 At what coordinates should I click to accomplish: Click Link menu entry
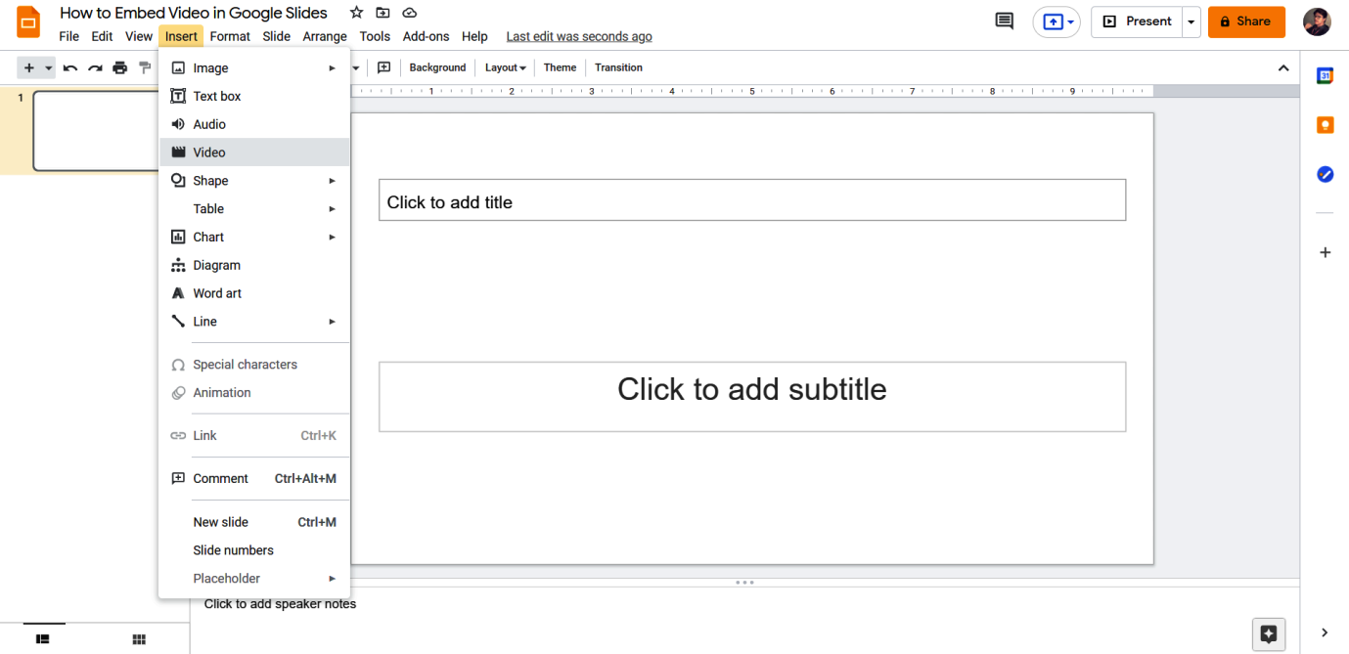tap(254, 436)
